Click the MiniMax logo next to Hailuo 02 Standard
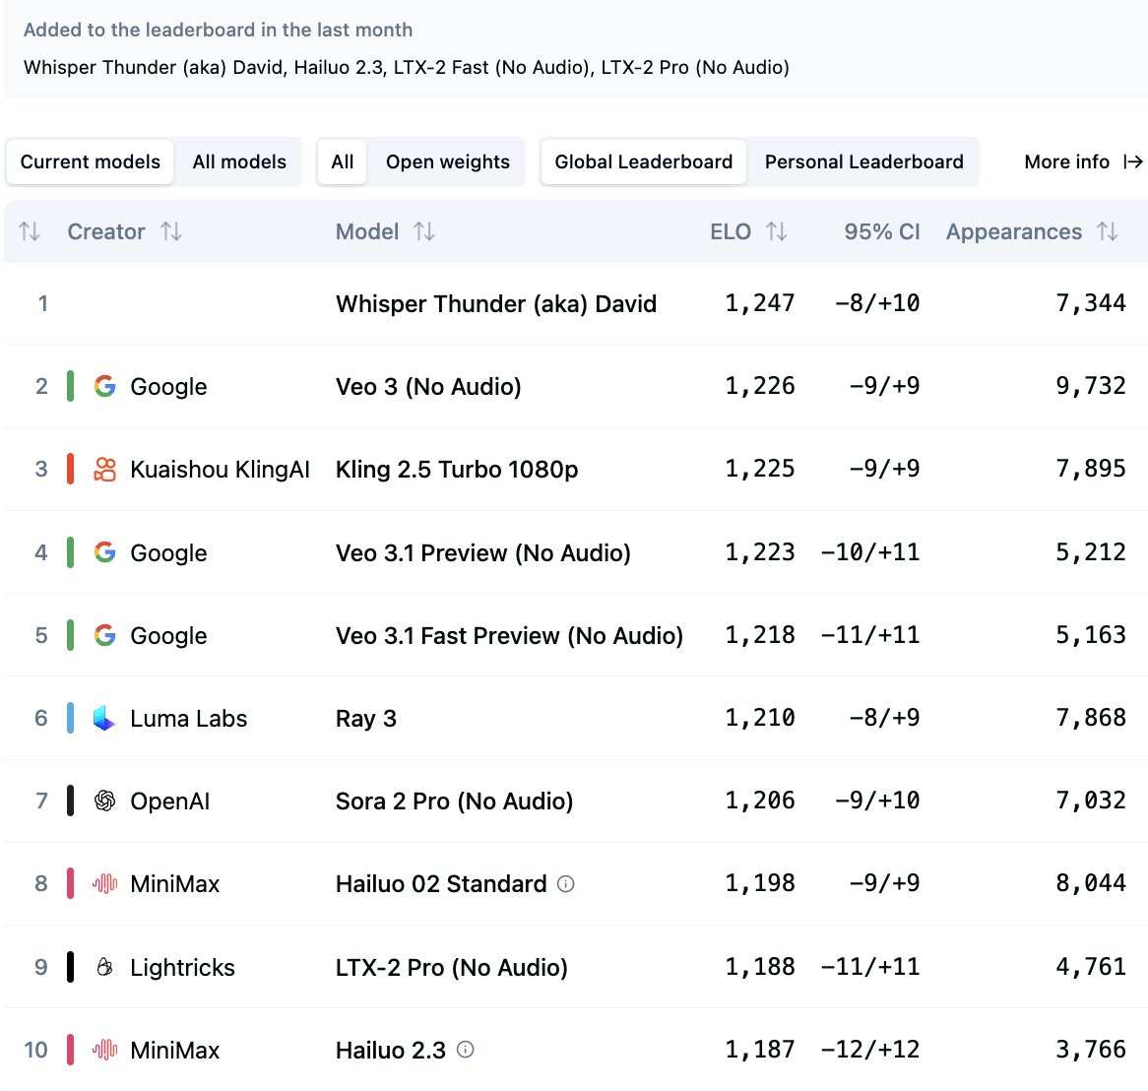 [x=104, y=884]
